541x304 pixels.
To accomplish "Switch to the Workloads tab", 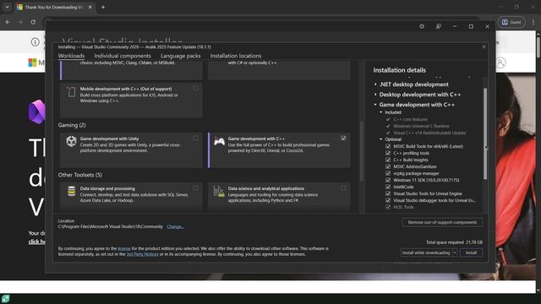I will coord(71,56).
